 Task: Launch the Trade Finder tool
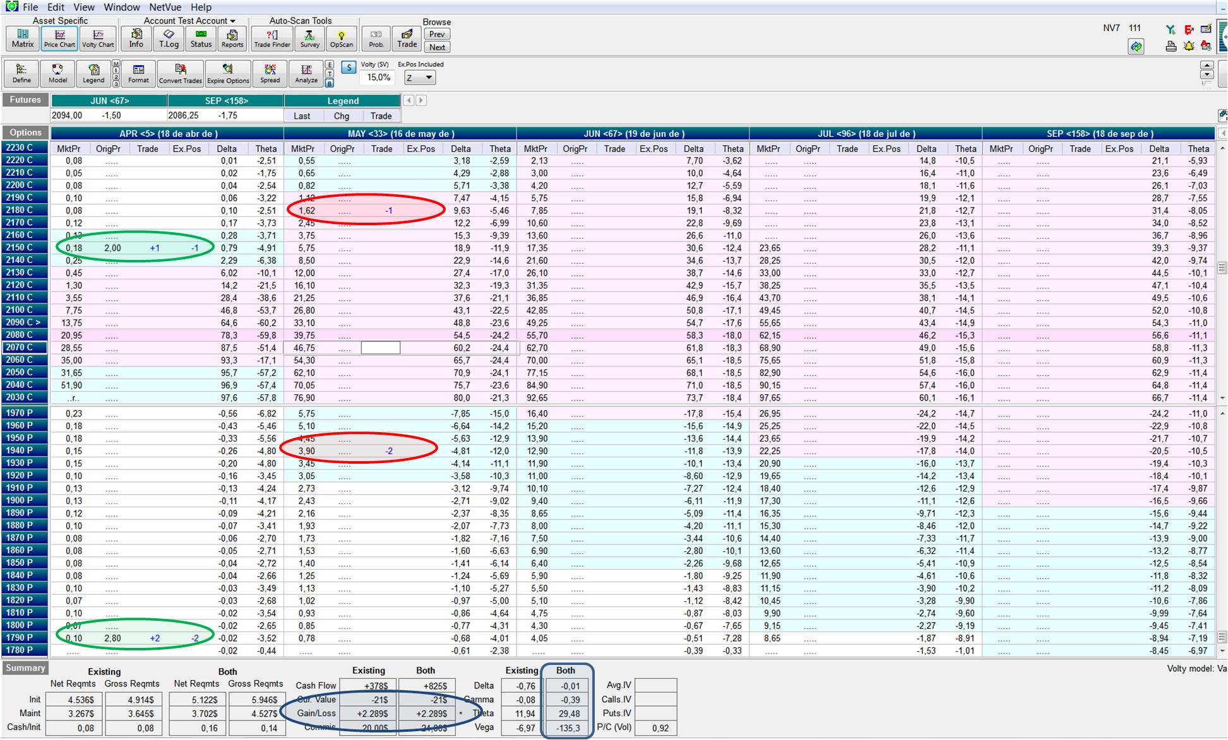[271, 38]
